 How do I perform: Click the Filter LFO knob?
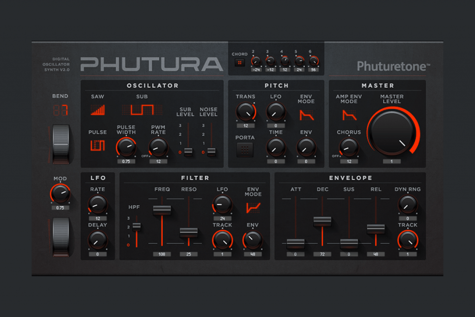(222, 204)
